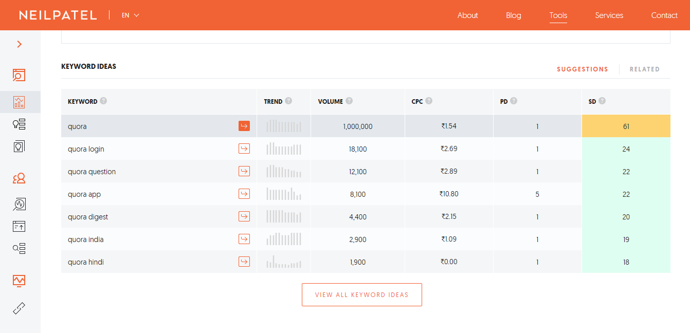The width and height of the screenshot is (690, 333).
Task: Click the NEILPATEL logo
Action: tap(58, 15)
